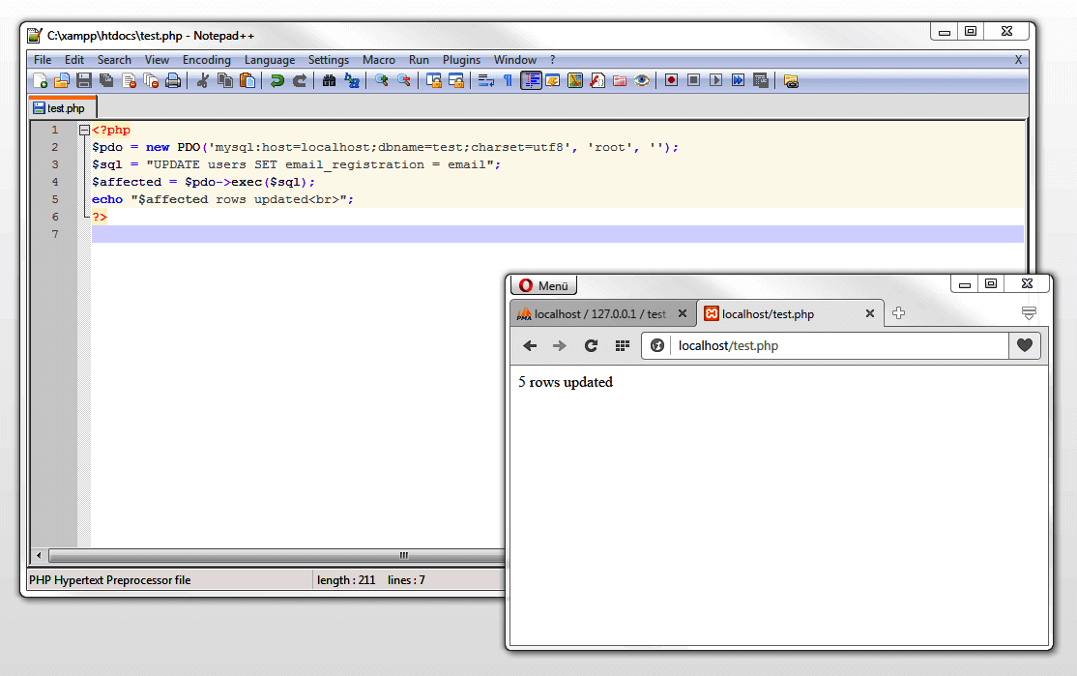Paste clipboard contents in Notepad++
The image size is (1077, 676).
tap(248, 80)
